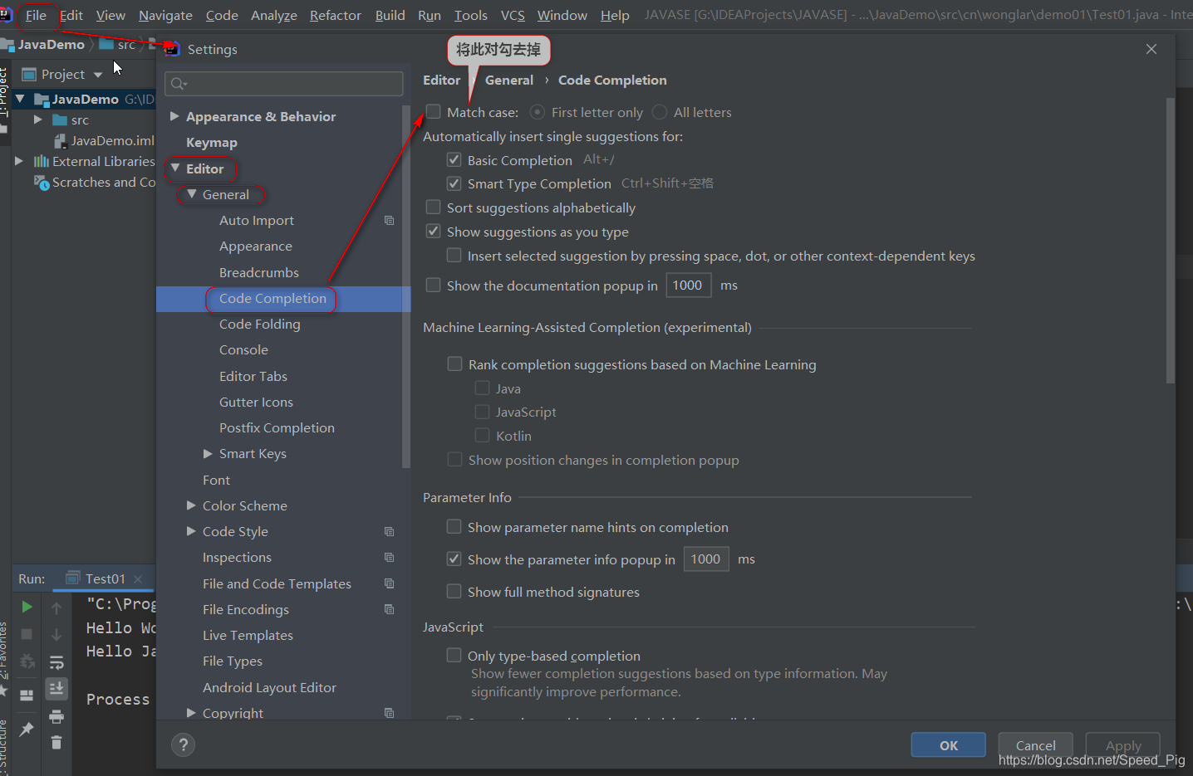Viewport: 1193px width, 776px height.
Task: Enable Show the documentation popup checkbox
Action: point(434,285)
